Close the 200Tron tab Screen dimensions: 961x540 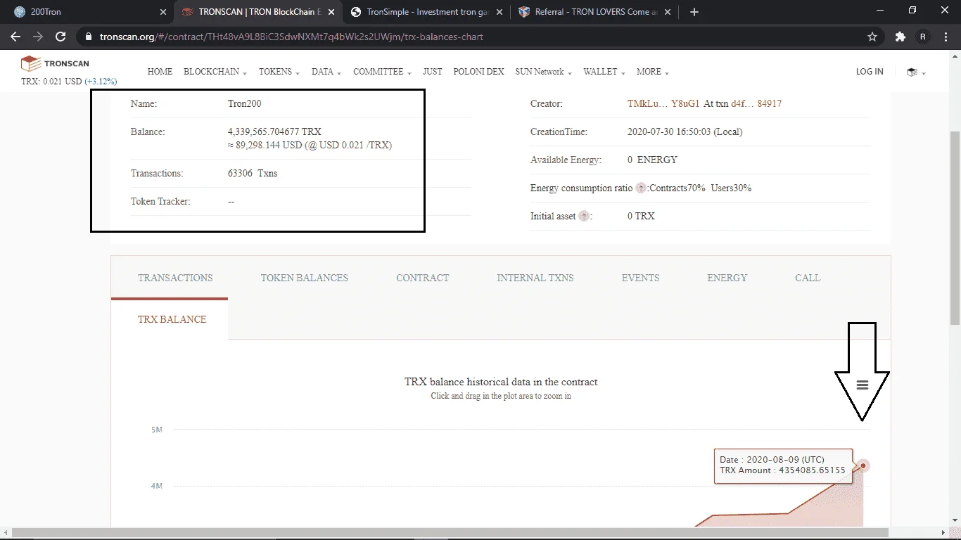(x=163, y=12)
